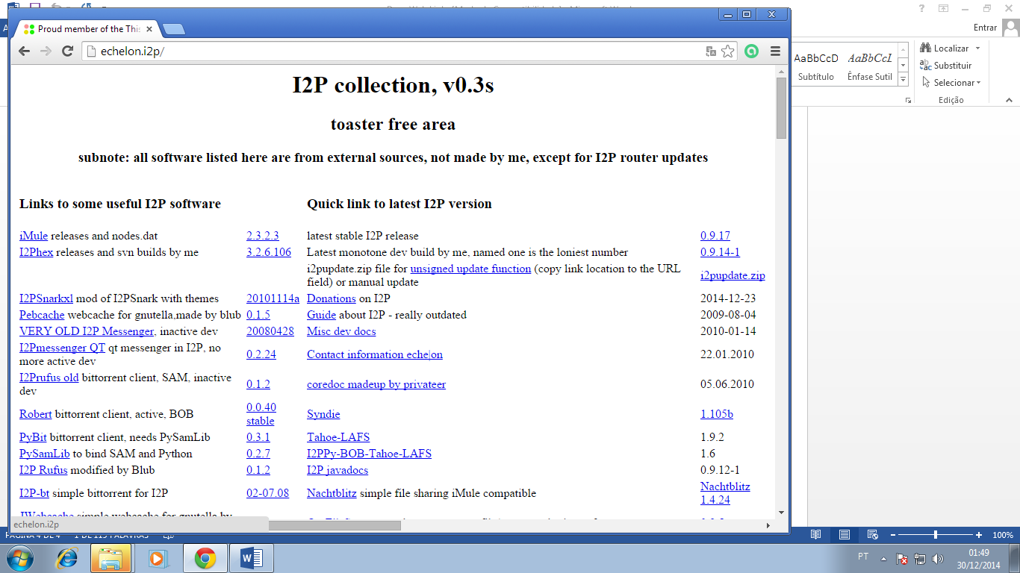Bookmark this page with the star icon

coord(728,51)
